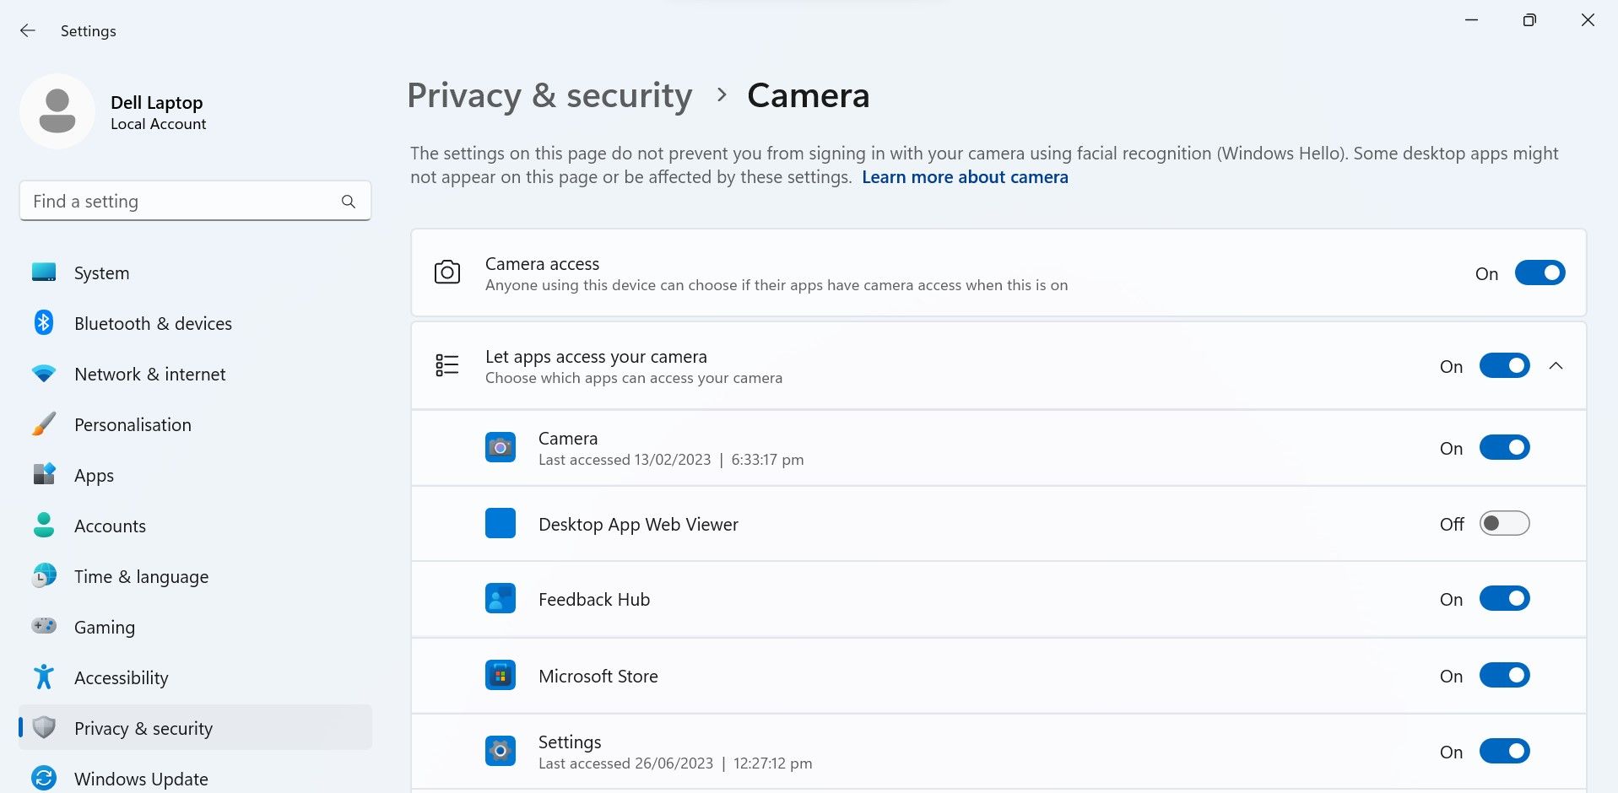The height and width of the screenshot is (793, 1618).
Task: Click the back arrow in Settings
Action: (28, 30)
